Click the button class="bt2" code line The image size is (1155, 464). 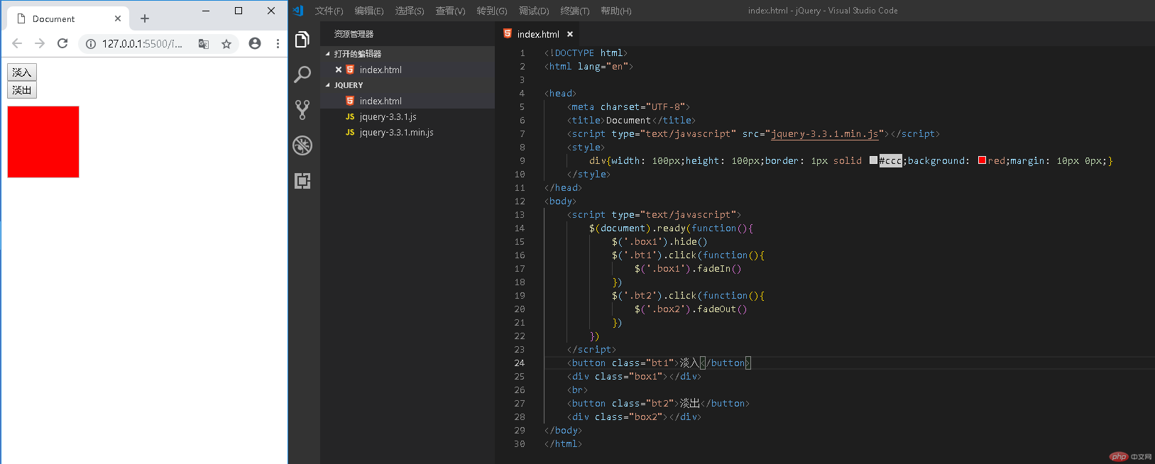658,403
